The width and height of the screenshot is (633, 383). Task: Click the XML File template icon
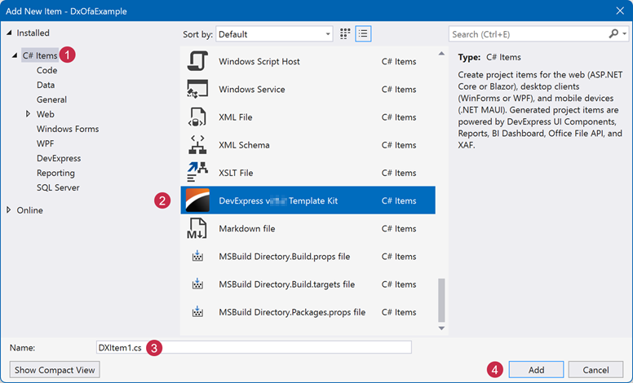tap(197, 117)
